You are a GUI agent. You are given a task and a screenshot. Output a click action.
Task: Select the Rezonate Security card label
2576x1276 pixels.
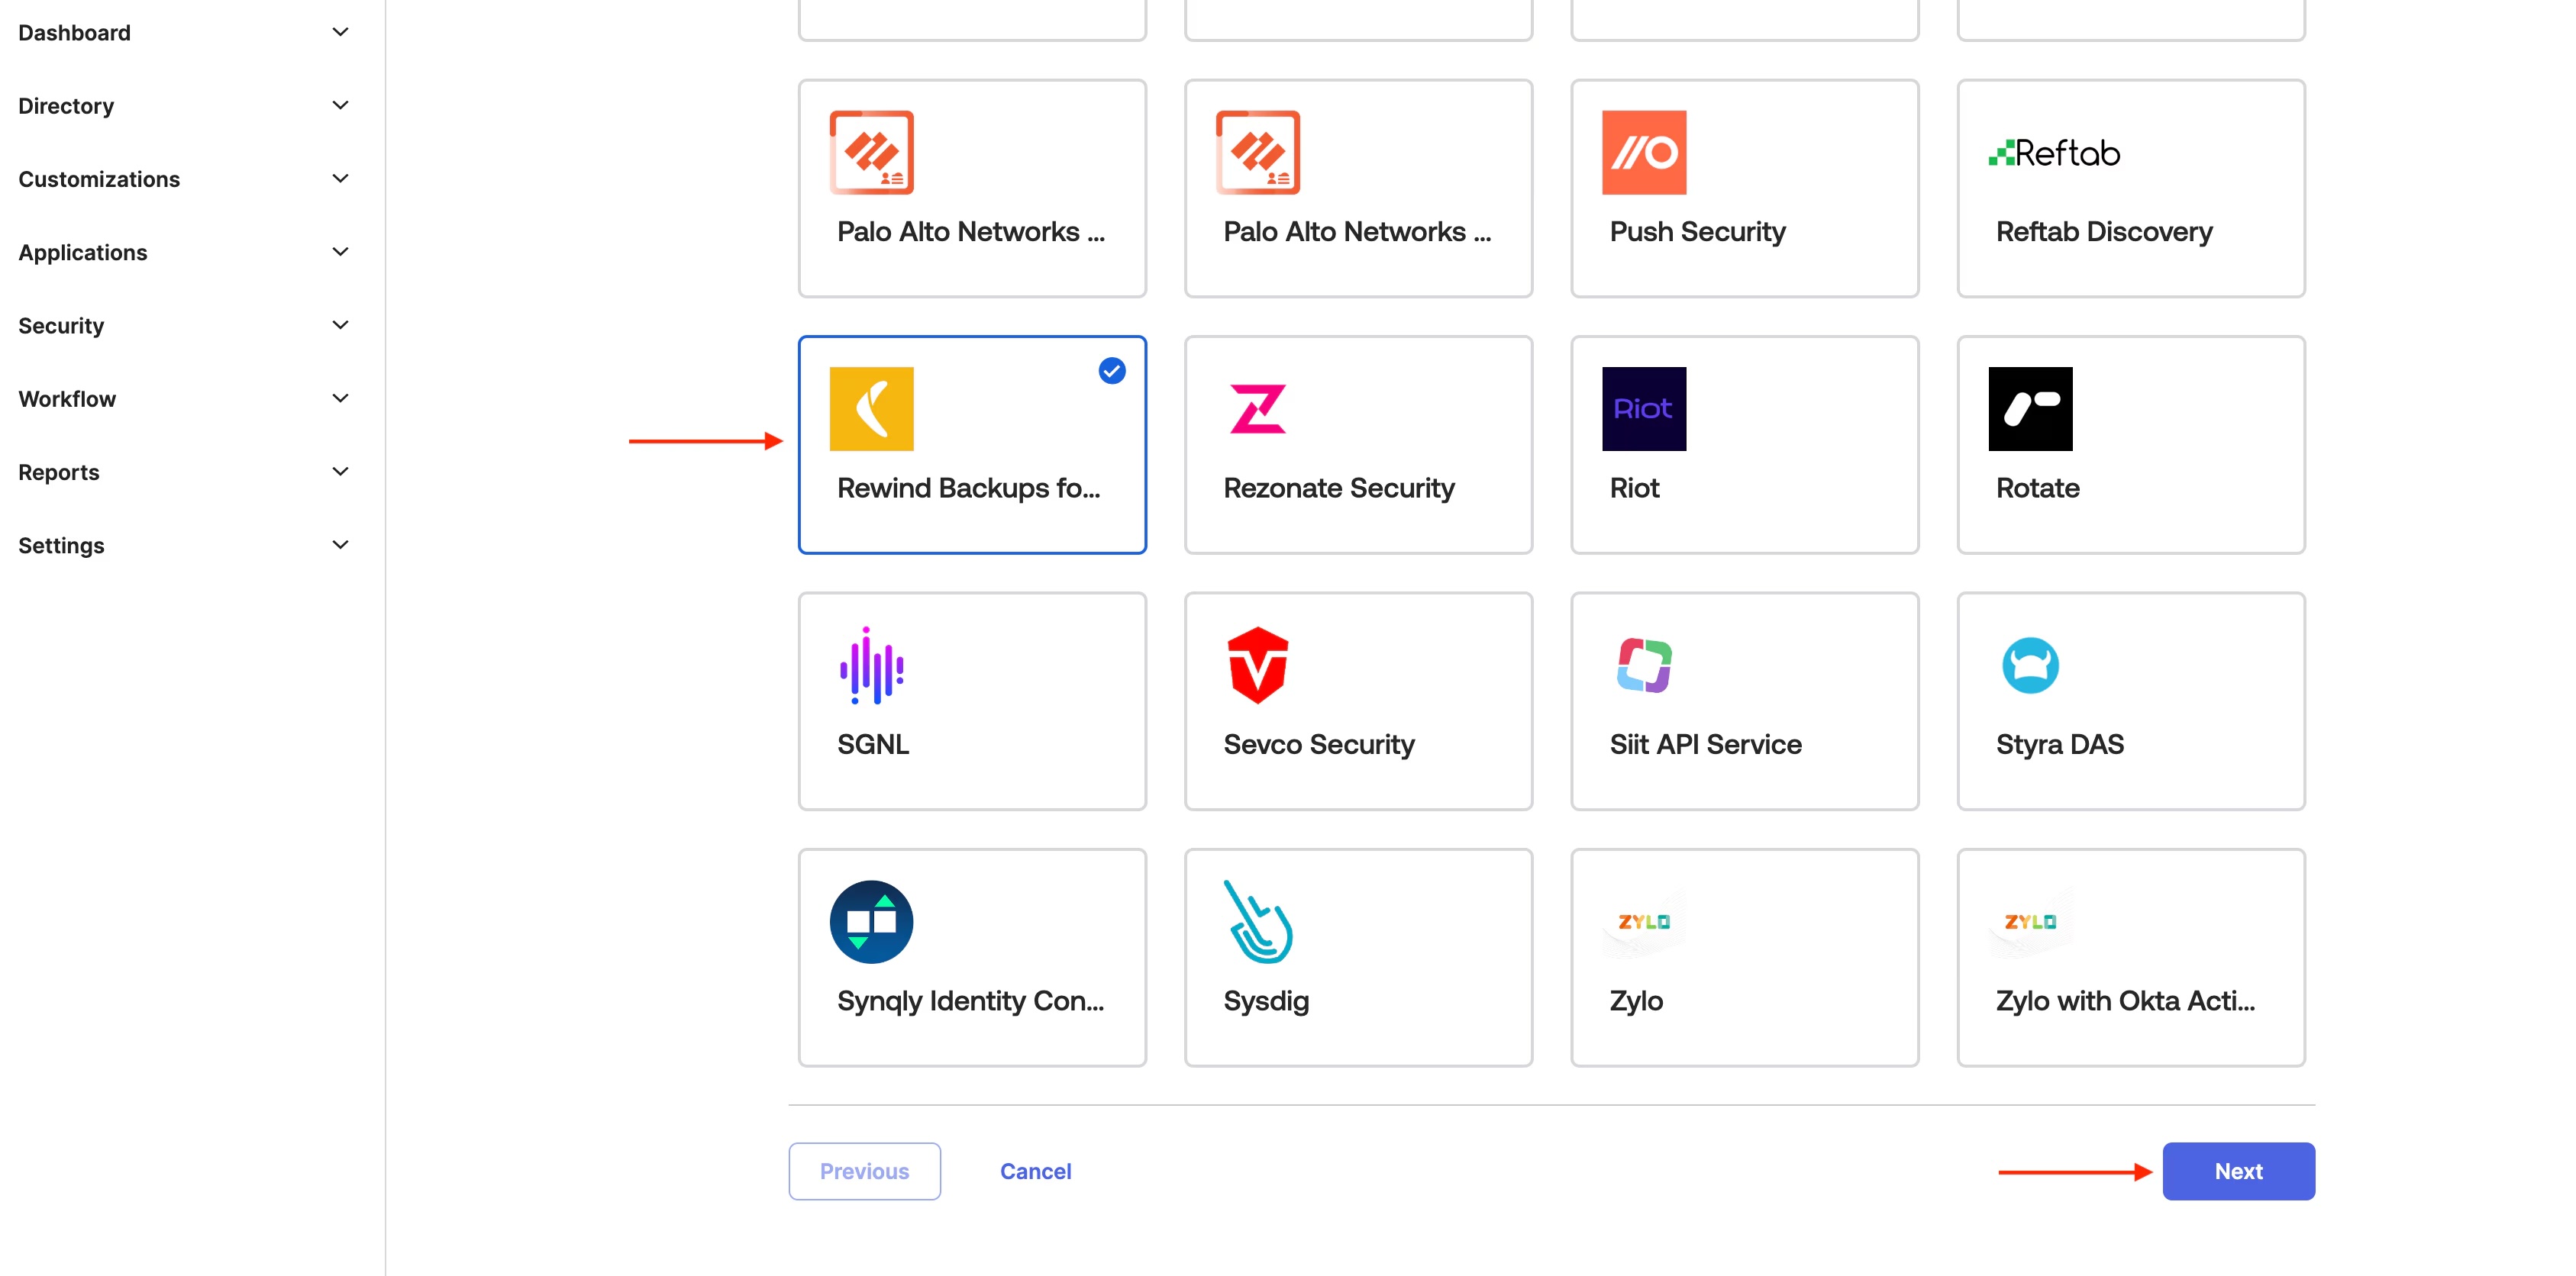[1339, 488]
